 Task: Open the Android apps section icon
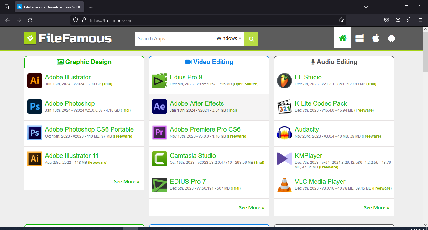click(391, 38)
